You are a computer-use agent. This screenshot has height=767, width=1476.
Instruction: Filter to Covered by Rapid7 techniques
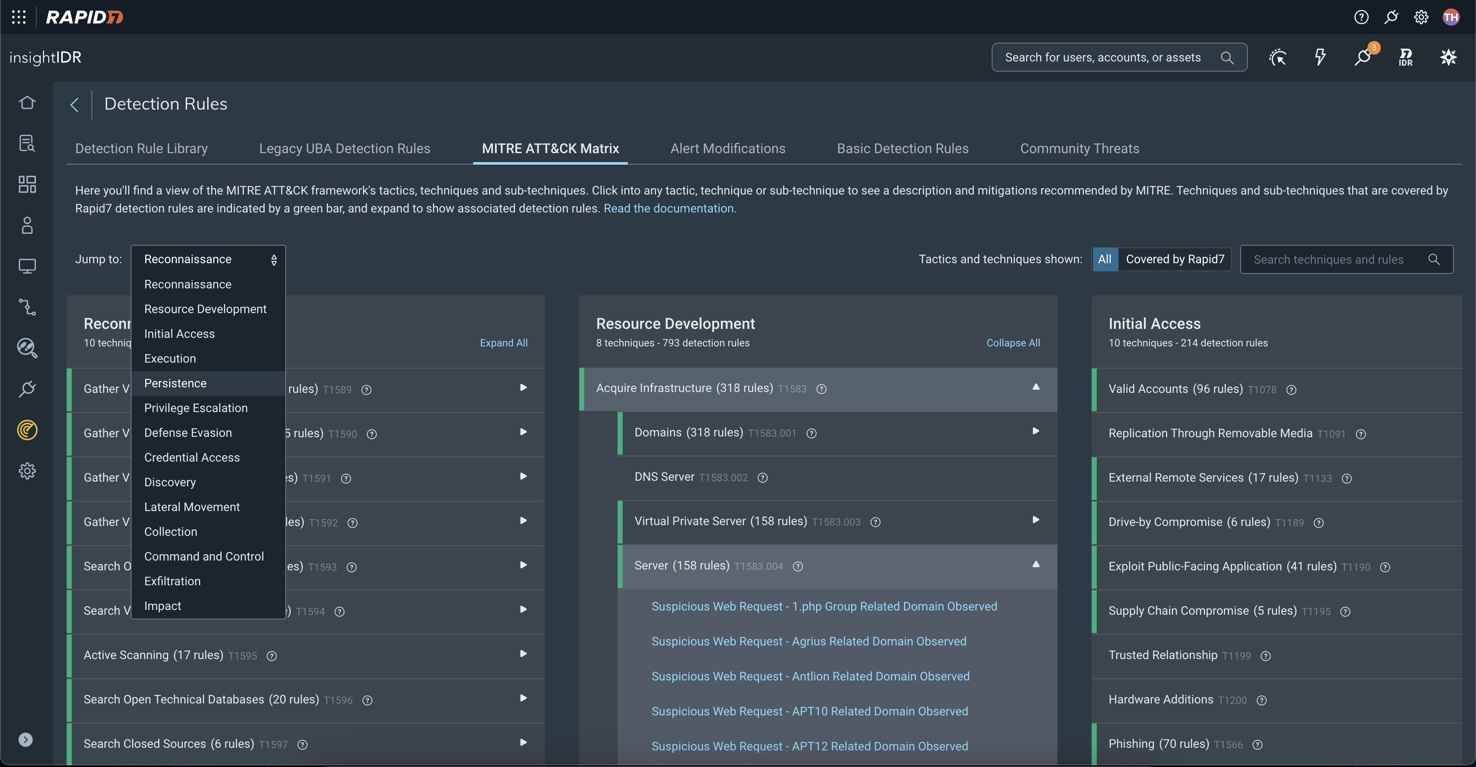[x=1174, y=259]
